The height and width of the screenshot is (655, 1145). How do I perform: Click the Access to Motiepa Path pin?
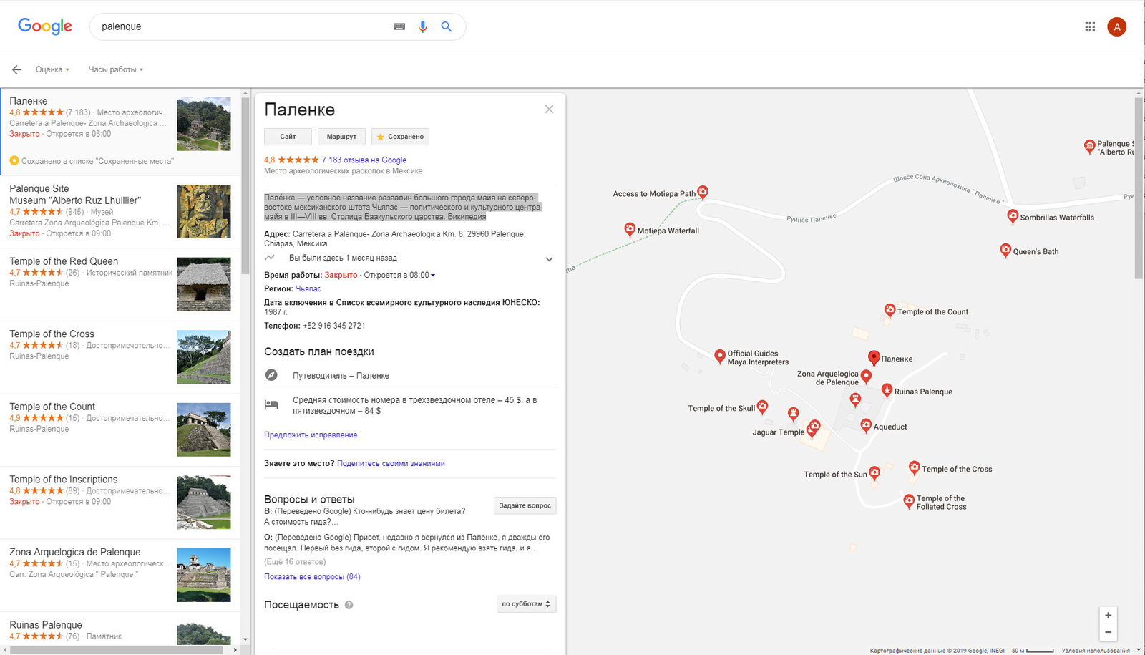703,191
